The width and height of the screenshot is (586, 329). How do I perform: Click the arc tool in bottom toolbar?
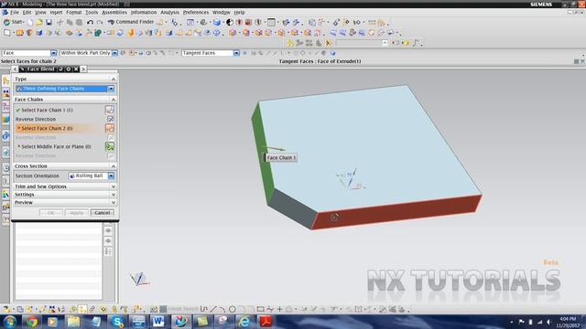[222, 309]
